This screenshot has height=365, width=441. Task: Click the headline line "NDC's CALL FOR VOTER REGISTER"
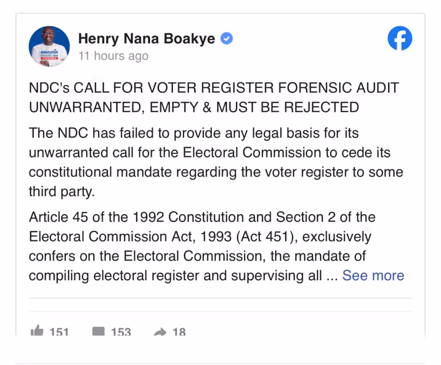click(214, 88)
